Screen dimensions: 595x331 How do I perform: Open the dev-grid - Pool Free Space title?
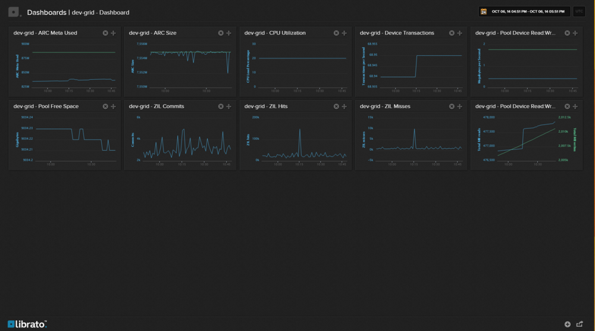46,107
